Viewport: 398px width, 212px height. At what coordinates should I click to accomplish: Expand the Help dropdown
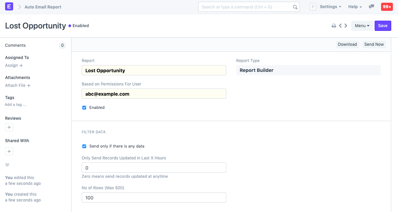click(354, 6)
